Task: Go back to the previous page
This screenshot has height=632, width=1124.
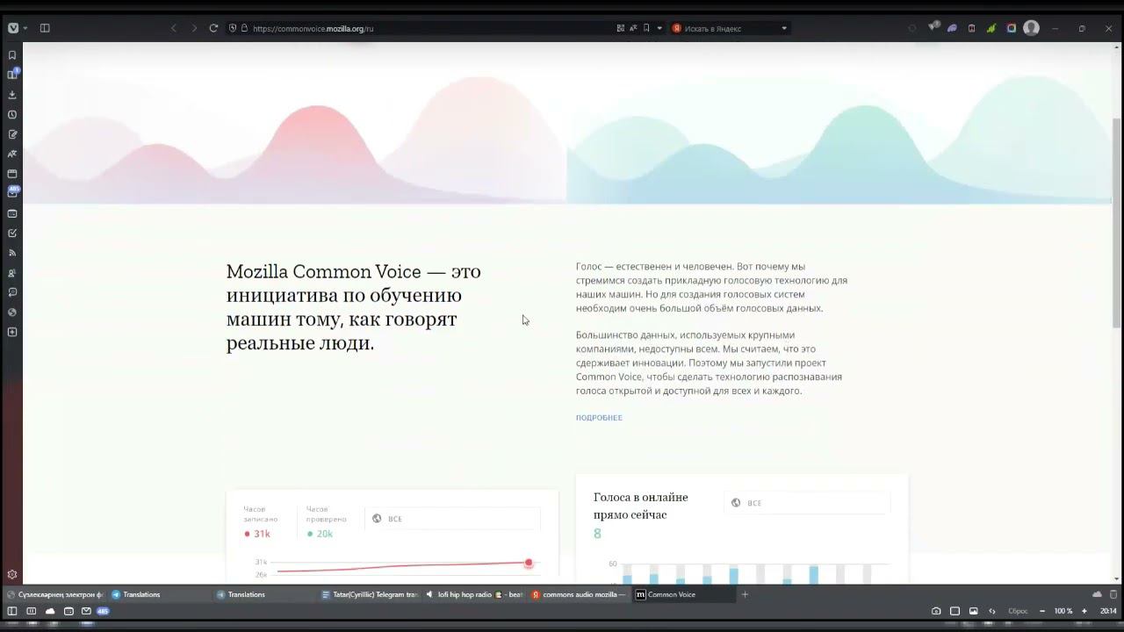Action: point(174,28)
